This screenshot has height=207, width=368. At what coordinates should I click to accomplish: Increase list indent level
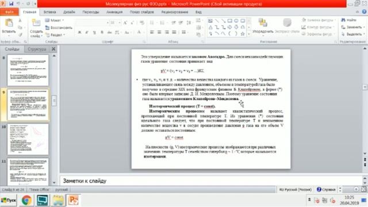tap(181, 23)
